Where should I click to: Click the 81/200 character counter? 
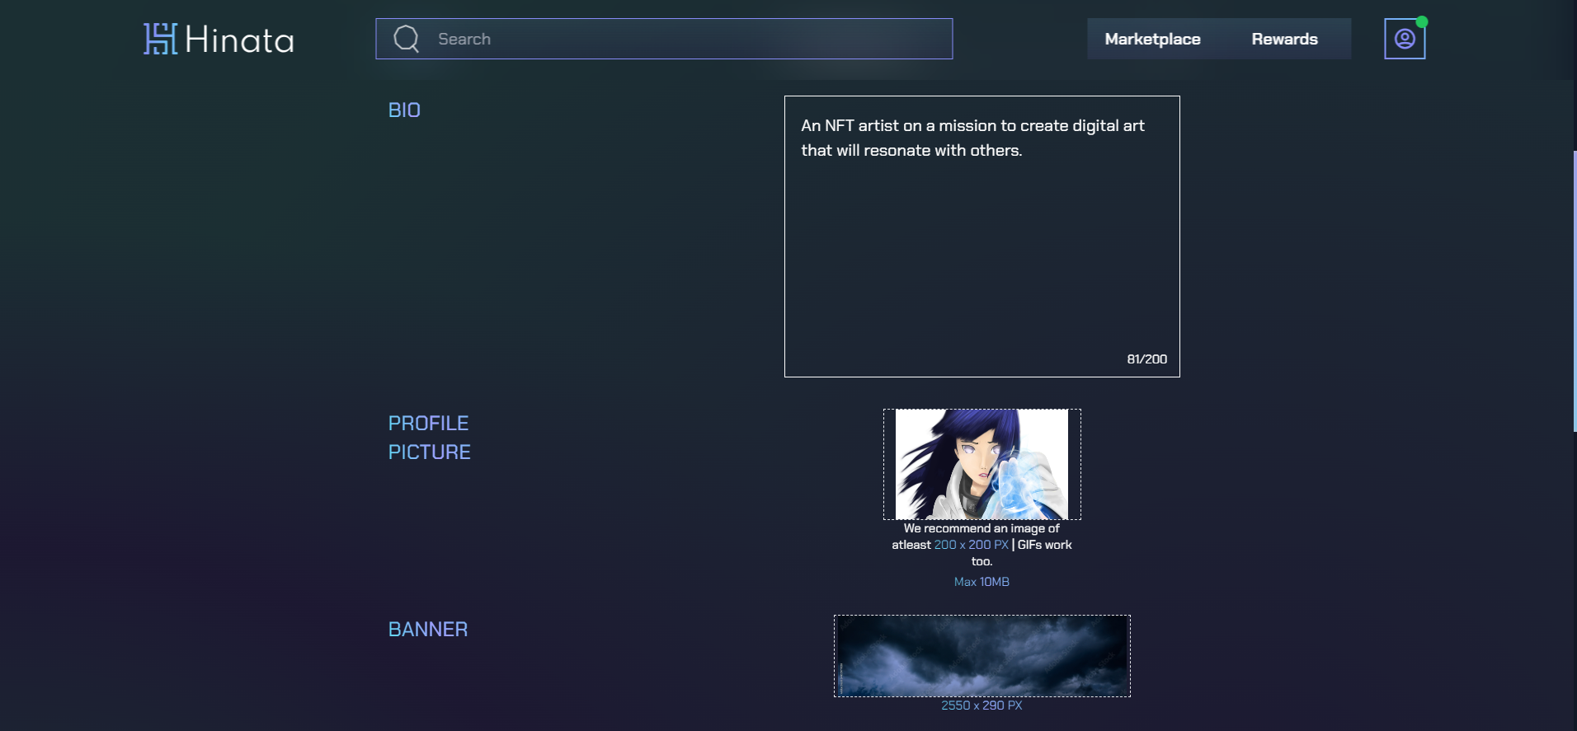[x=1146, y=359]
